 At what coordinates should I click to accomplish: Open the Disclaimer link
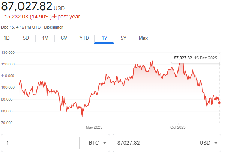(x=54, y=27)
